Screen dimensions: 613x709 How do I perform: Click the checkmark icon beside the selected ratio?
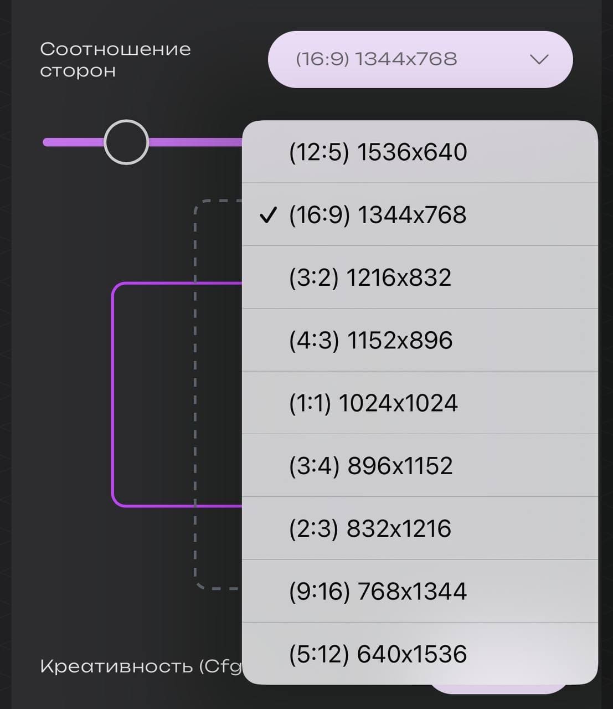click(x=268, y=215)
